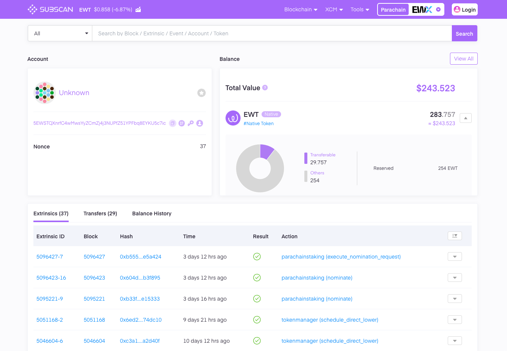This screenshot has width=507, height=351.
Task: Open the extrinsics table filter button
Action: tap(454, 236)
